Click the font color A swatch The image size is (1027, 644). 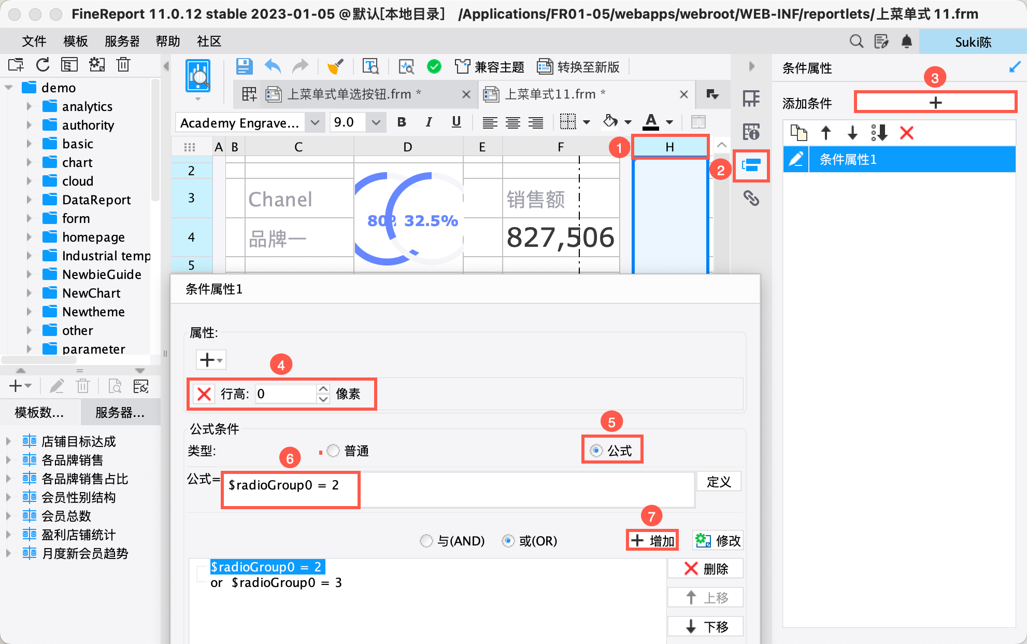(x=650, y=122)
